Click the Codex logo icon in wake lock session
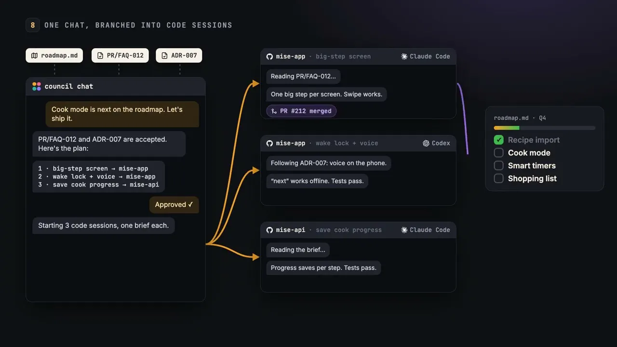This screenshot has height=347, width=617. [x=426, y=143]
